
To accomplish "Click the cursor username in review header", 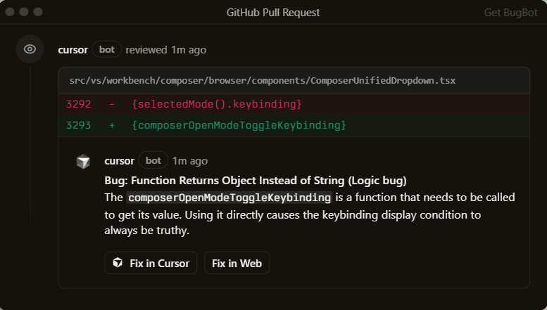I will tap(73, 50).
